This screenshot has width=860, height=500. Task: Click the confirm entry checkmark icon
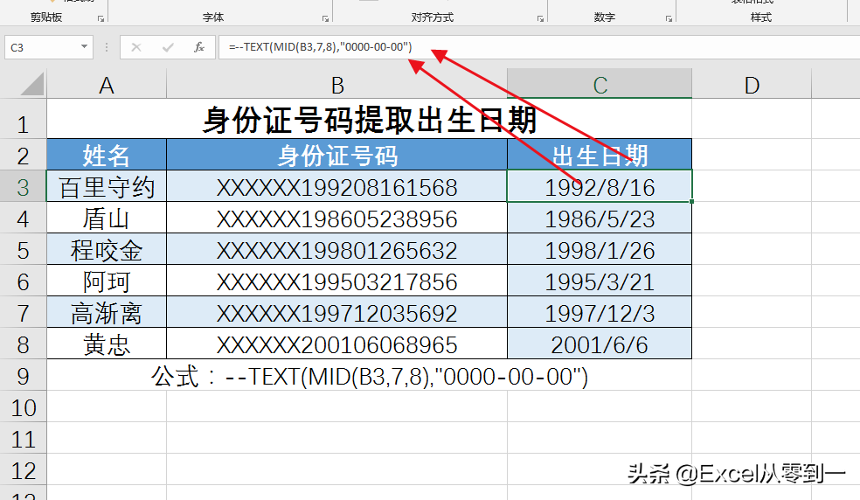point(168,48)
